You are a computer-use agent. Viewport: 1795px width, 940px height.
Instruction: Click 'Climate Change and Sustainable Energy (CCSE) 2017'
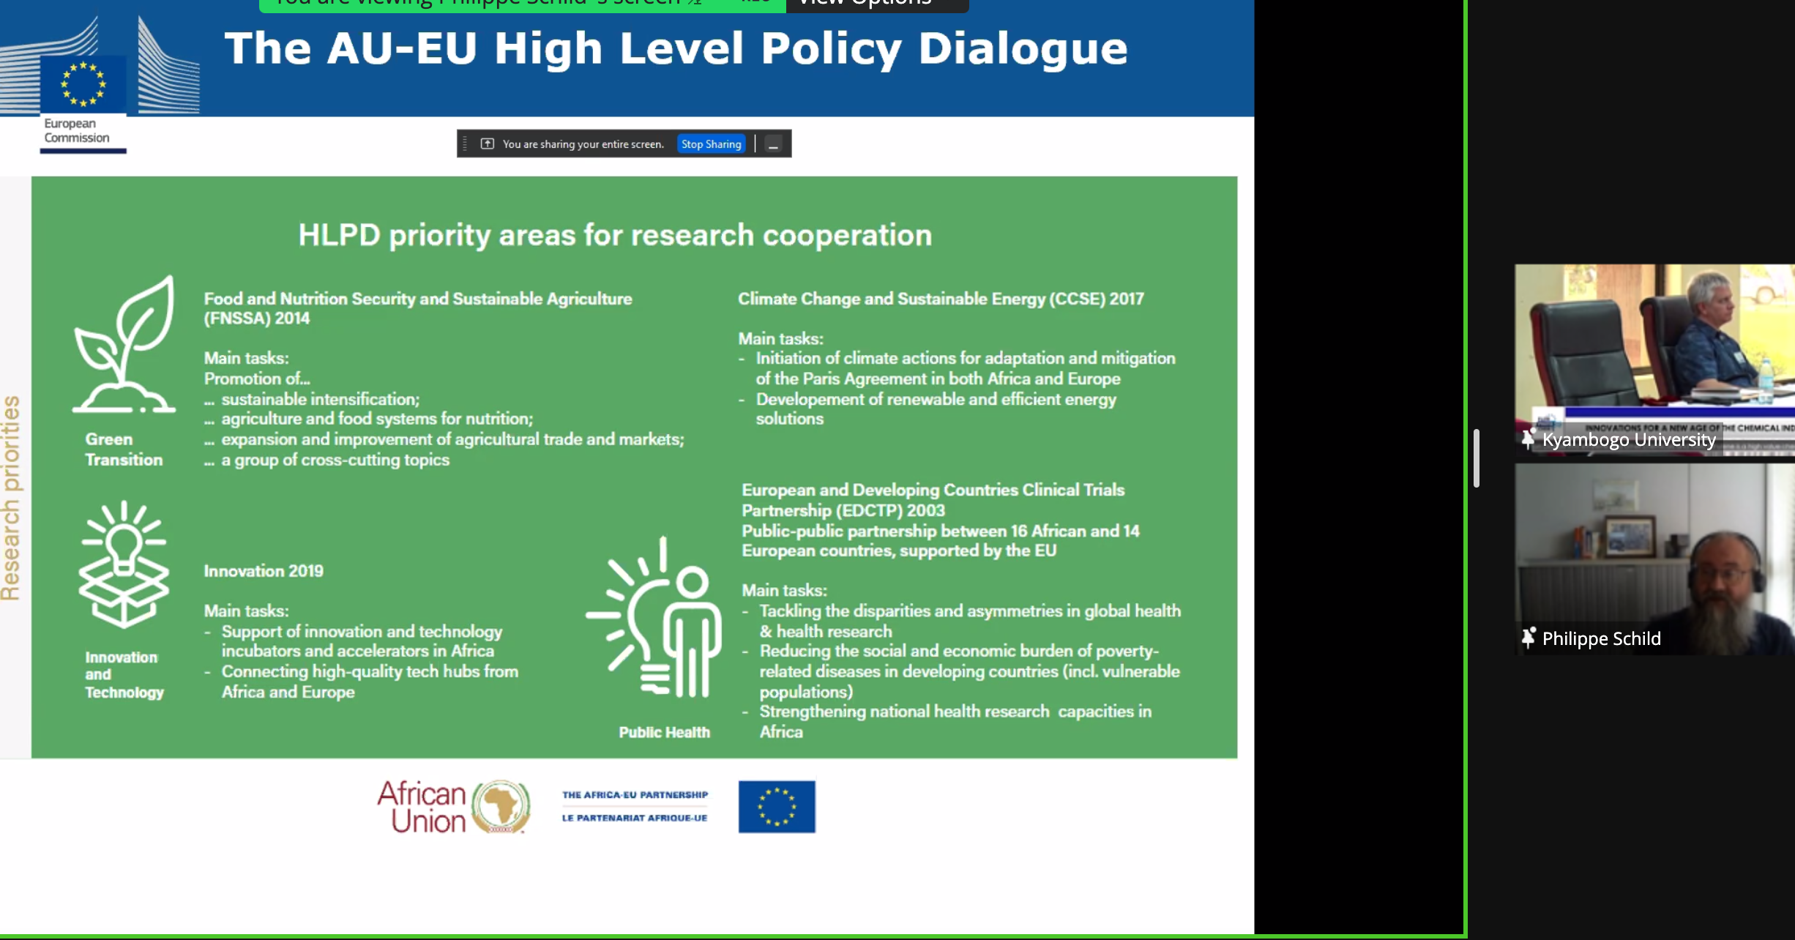(941, 299)
